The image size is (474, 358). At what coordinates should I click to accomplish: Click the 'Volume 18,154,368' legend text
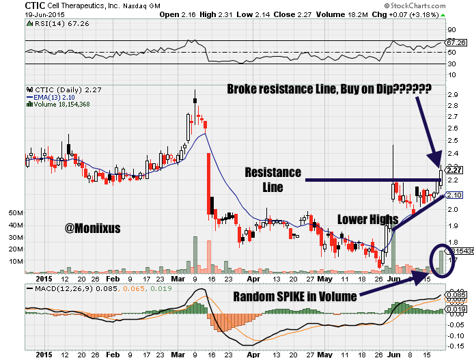61,105
